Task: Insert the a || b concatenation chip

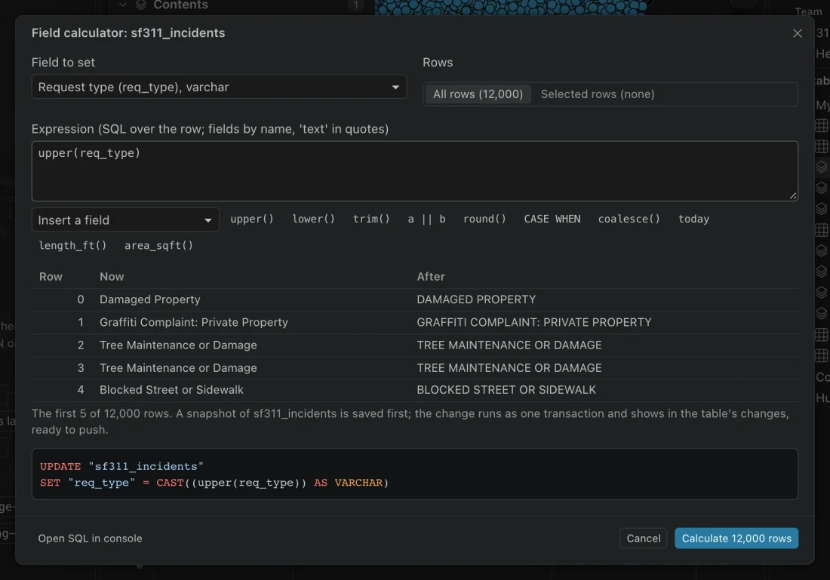Action: pyautogui.click(x=426, y=219)
